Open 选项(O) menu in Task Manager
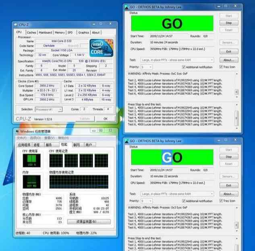The height and width of the screenshot is (251, 255). 35,138
